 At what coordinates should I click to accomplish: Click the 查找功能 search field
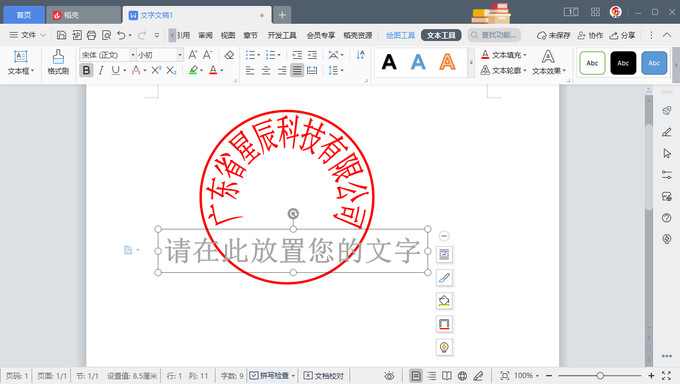(x=494, y=35)
